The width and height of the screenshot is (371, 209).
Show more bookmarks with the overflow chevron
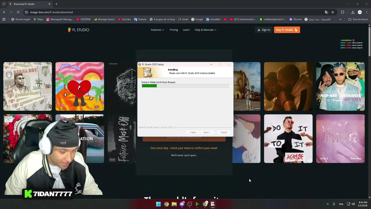340,19
